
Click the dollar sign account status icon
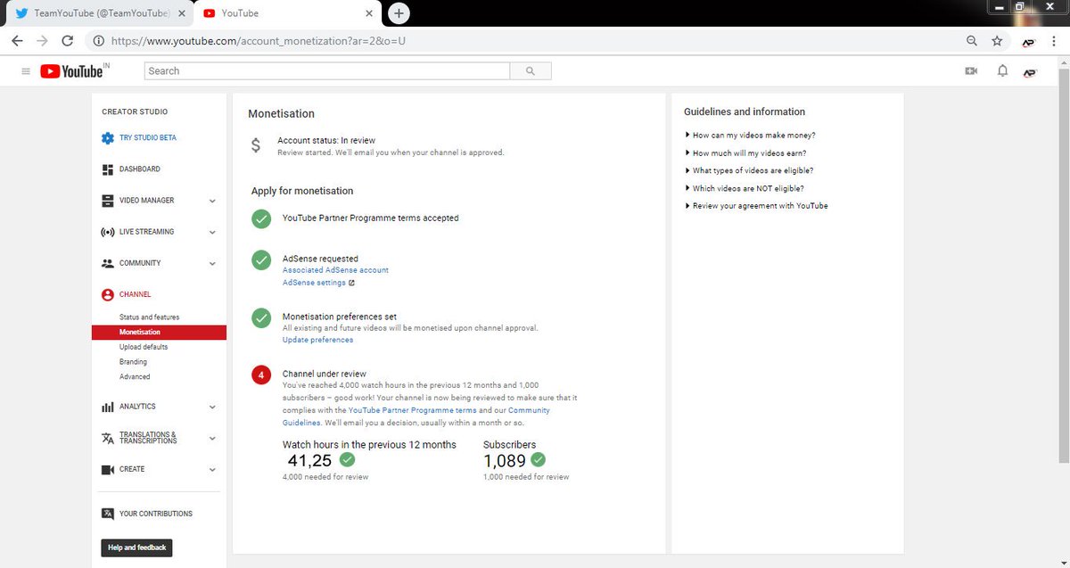[x=256, y=145]
